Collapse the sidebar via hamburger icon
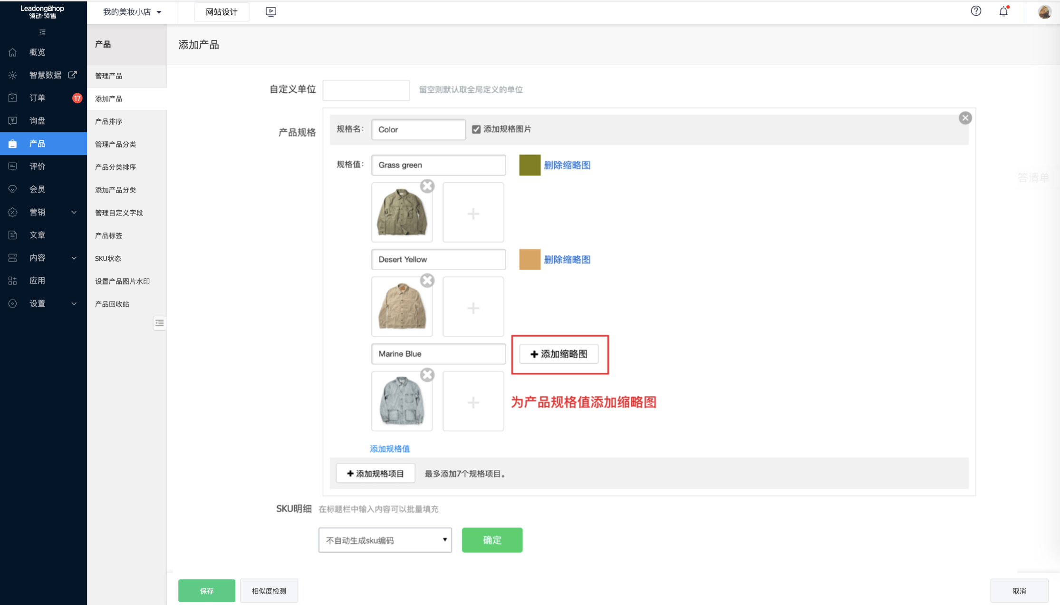 (42, 32)
